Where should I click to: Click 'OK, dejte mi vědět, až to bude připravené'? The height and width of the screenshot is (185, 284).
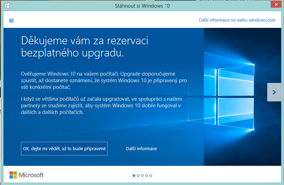[64, 148]
